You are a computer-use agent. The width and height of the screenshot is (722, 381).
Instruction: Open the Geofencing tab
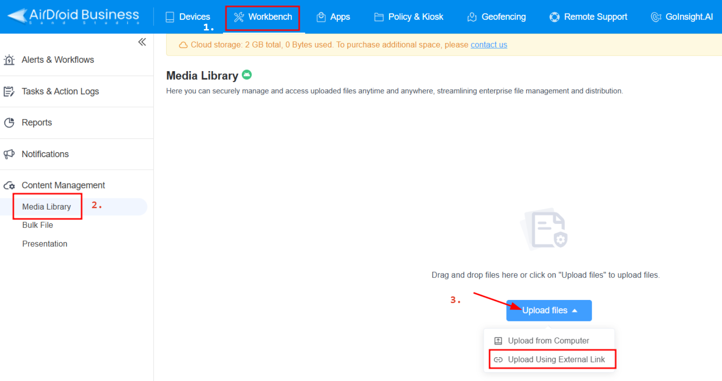496,17
